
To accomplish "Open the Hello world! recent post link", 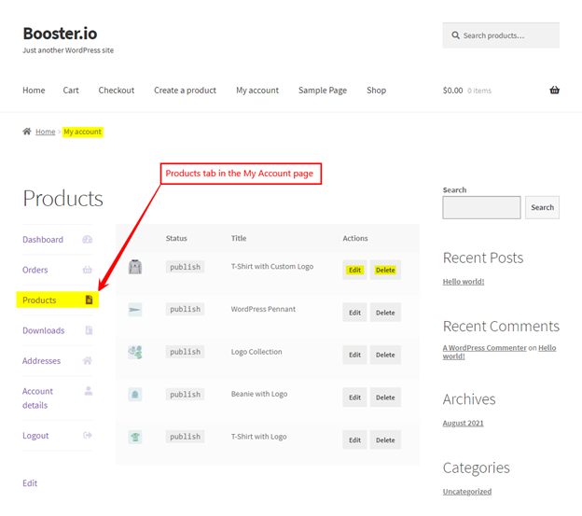I will [464, 282].
